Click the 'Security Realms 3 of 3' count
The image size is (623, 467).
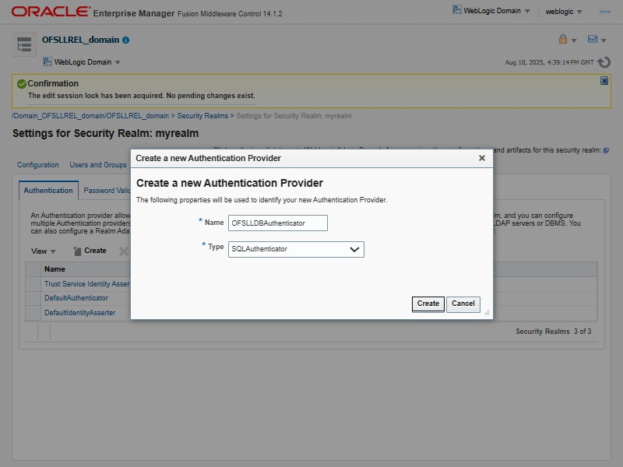coord(554,332)
